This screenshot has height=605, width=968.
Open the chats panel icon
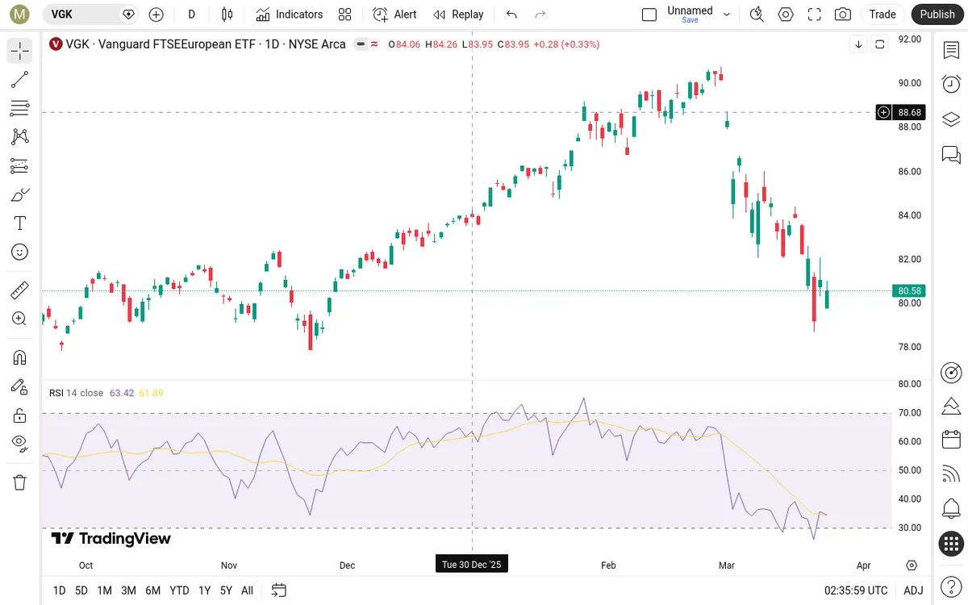[951, 154]
